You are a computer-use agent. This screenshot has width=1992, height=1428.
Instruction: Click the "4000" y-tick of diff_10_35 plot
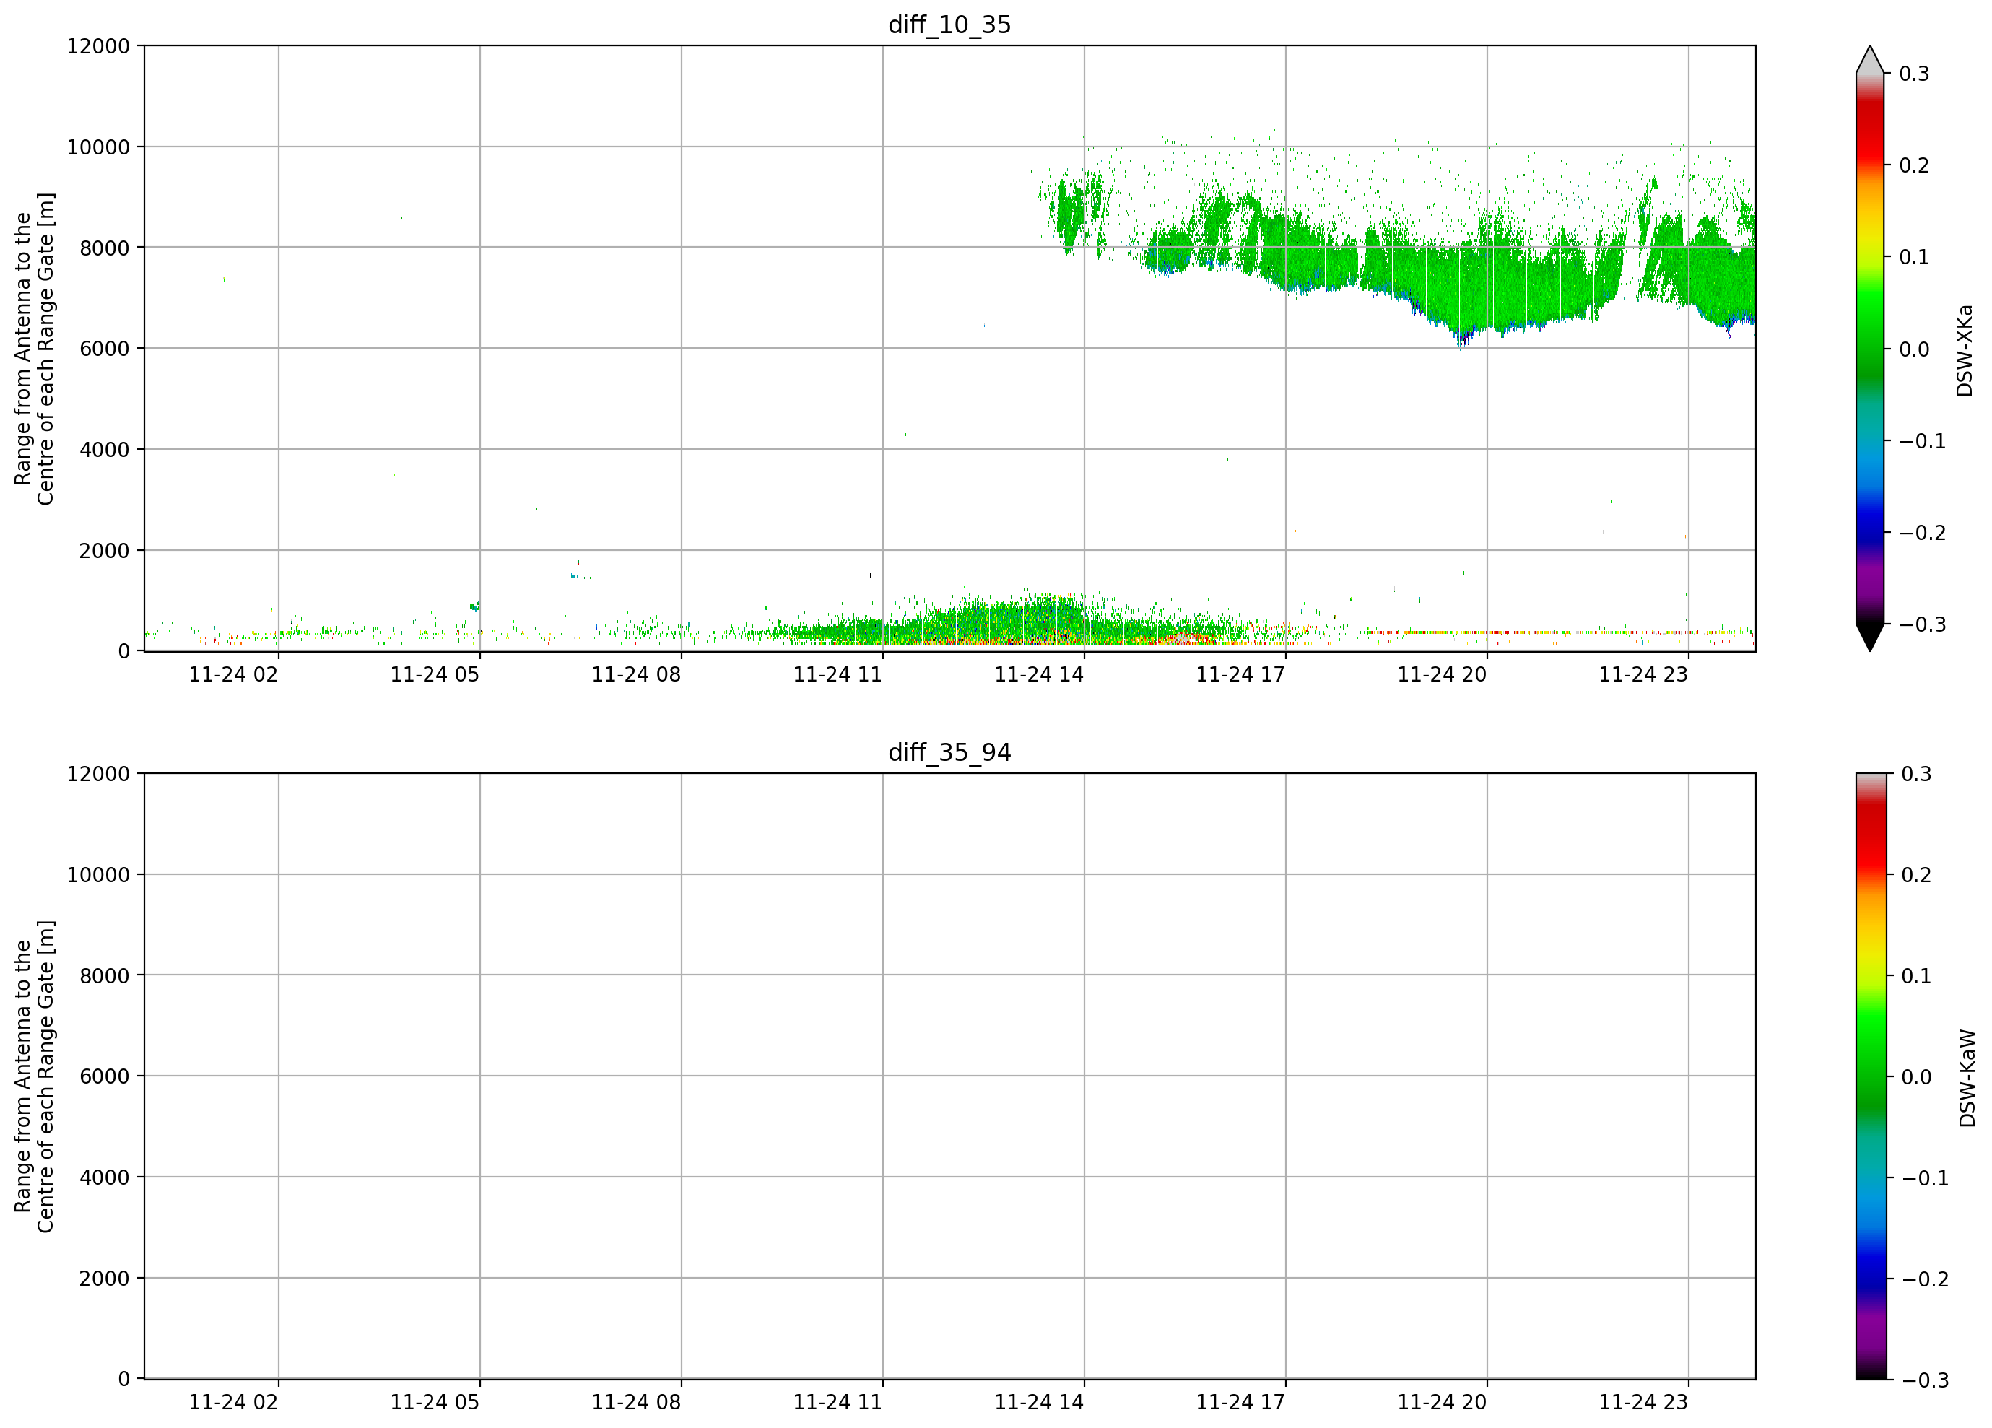[105, 450]
